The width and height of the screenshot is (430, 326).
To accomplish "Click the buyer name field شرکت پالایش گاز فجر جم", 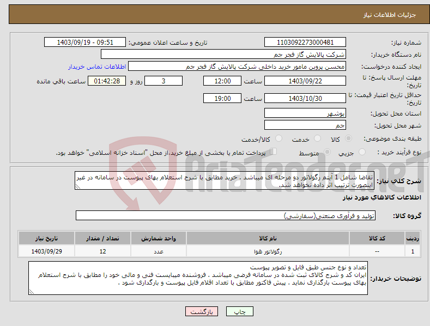I will (223, 54).
